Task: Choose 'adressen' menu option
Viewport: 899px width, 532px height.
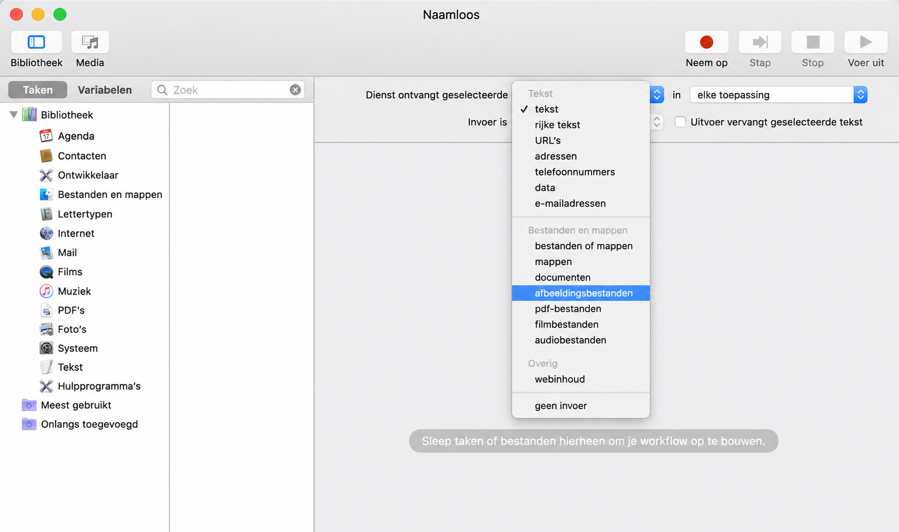Action: tap(581, 156)
